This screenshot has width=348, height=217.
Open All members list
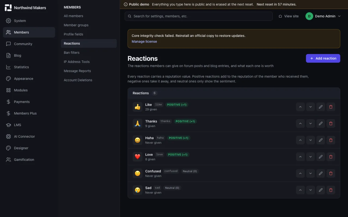tap(89, 16)
